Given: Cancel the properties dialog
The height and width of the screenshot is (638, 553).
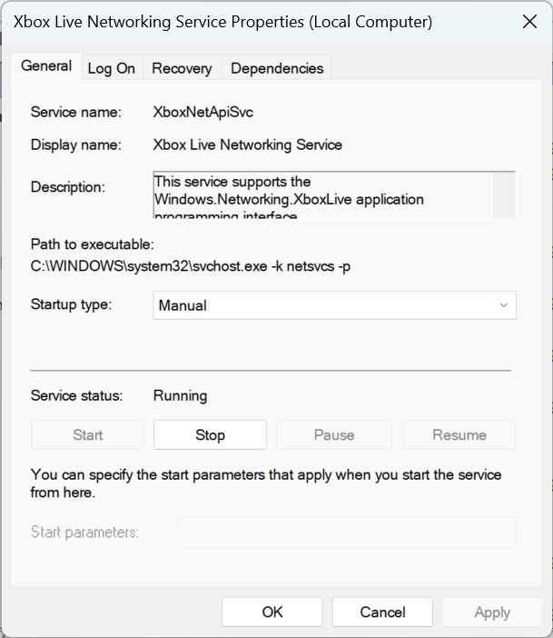Looking at the screenshot, I should (382, 612).
